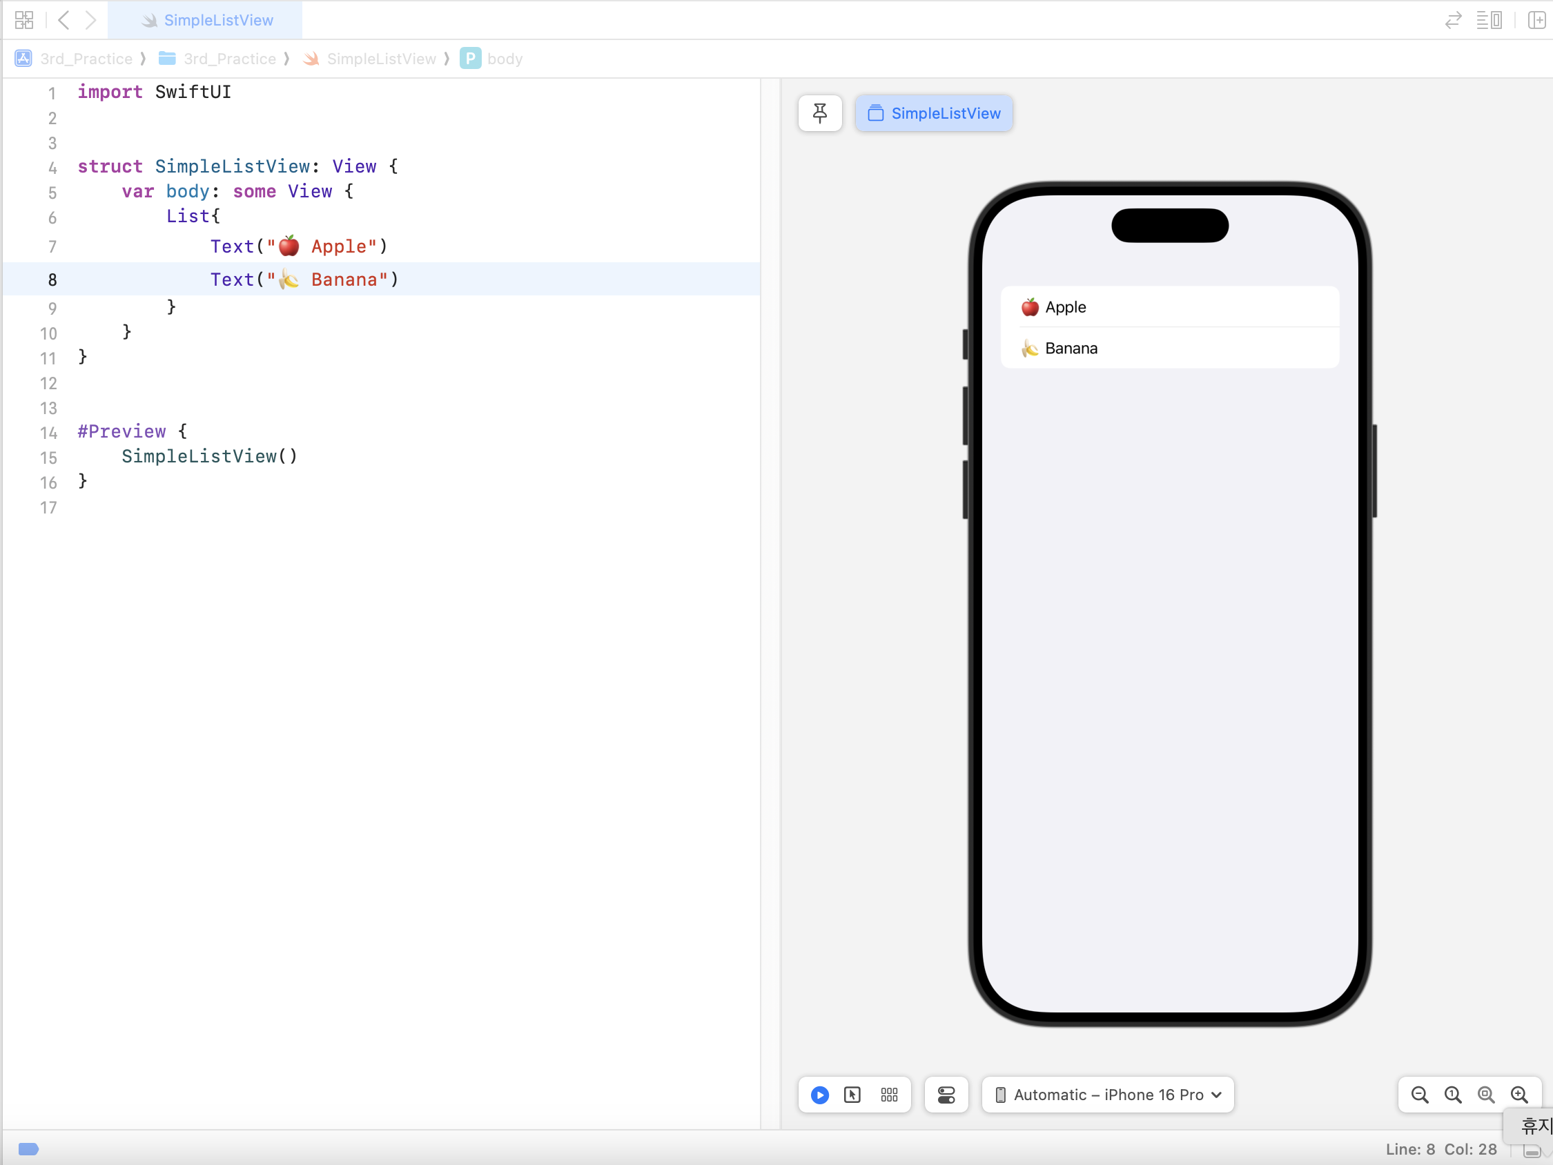Start live preview mode play button
Image resolution: width=1553 pixels, height=1165 pixels.
[x=819, y=1094]
